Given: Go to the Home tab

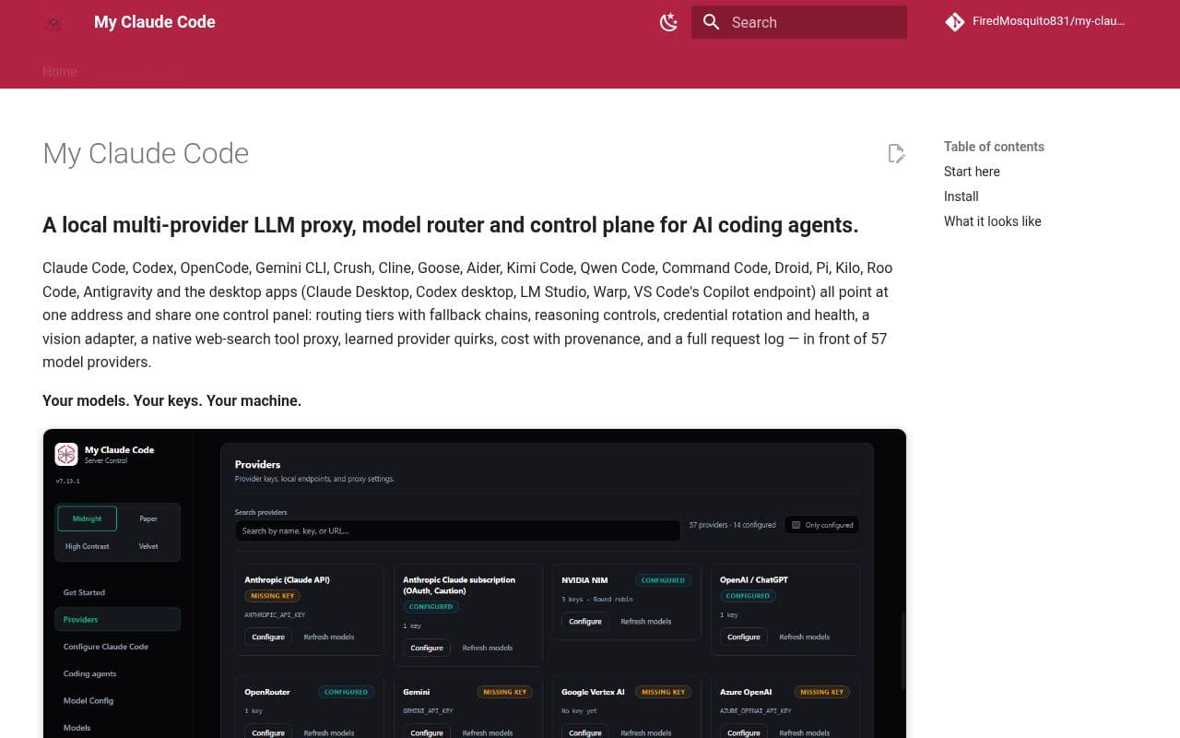Looking at the screenshot, I should (60, 71).
